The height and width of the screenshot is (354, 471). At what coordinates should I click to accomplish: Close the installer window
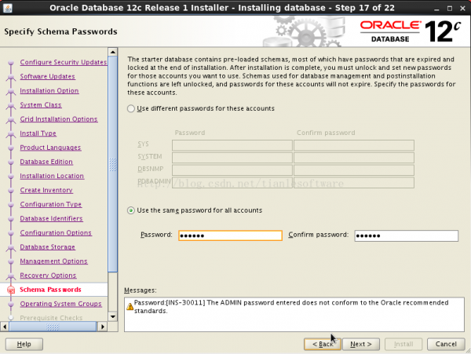click(x=462, y=9)
